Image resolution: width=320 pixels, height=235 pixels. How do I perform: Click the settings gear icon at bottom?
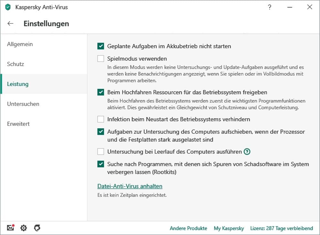click(24, 228)
